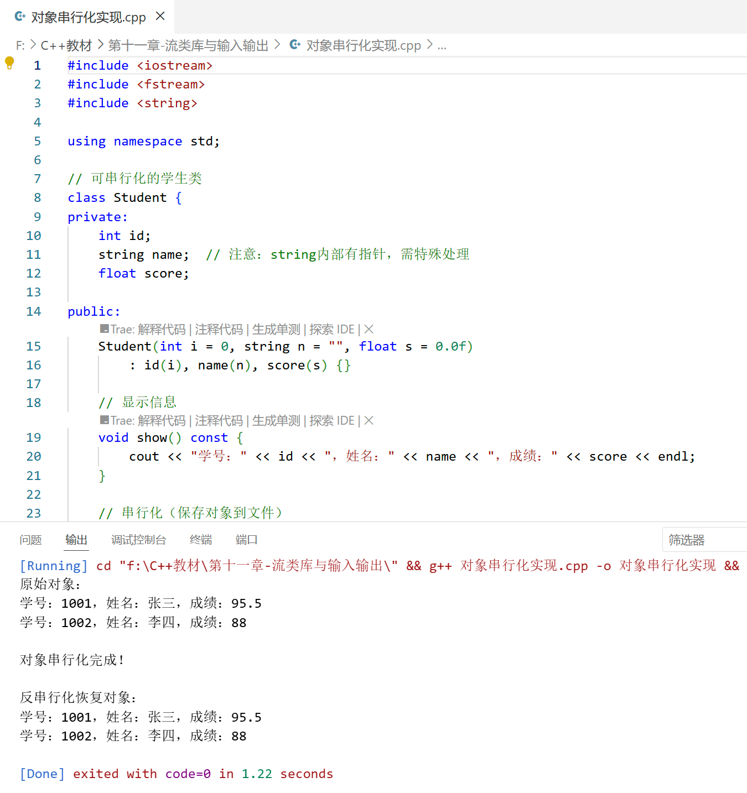Click the C++ file icon in the tab
Viewport: 747px width, 793px height.
(x=20, y=17)
